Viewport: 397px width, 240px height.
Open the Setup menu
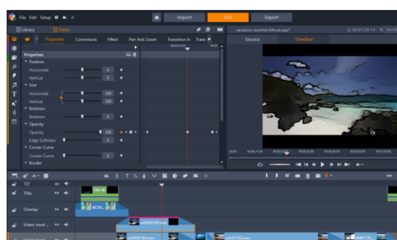pyautogui.click(x=45, y=17)
